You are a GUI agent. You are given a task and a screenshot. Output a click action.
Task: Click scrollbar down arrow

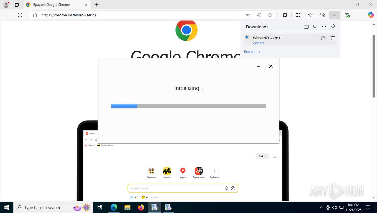[374, 197]
